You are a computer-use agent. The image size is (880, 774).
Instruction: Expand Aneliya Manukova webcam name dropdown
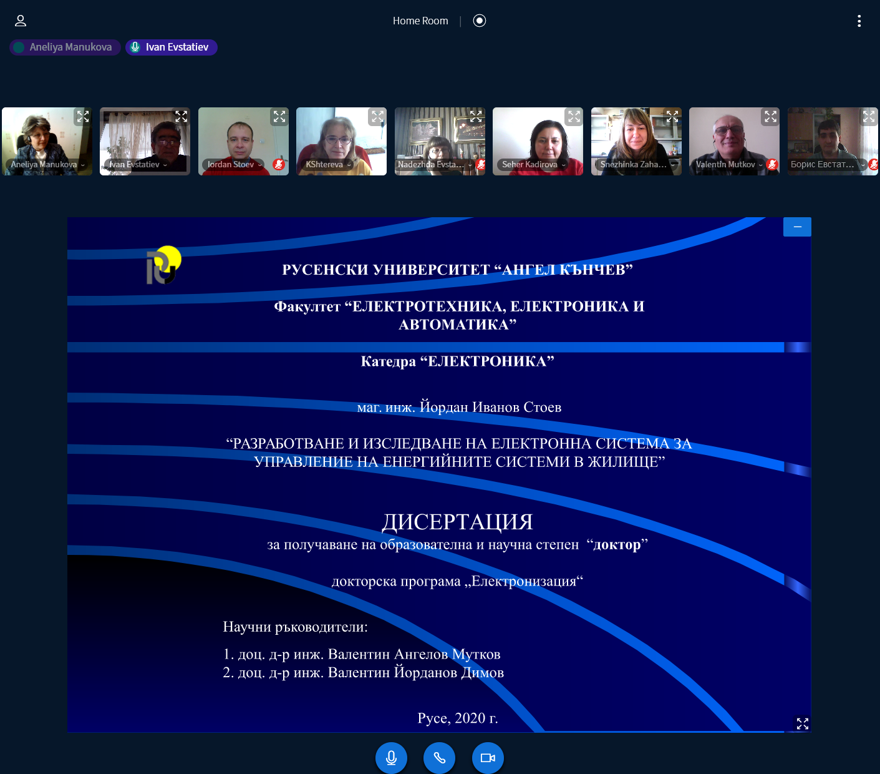(48, 165)
